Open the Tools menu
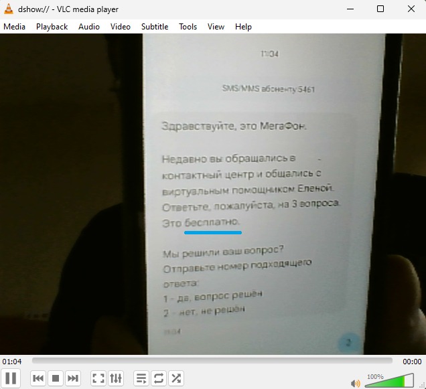Screen dimensions: 426x389 [x=188, y=27]
